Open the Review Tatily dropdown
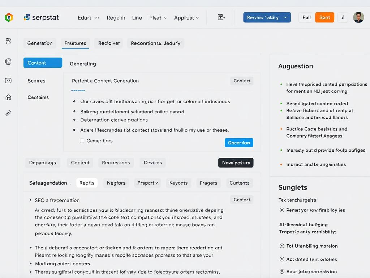This screenshot has height=278, width=370. [x=267, y=17]
